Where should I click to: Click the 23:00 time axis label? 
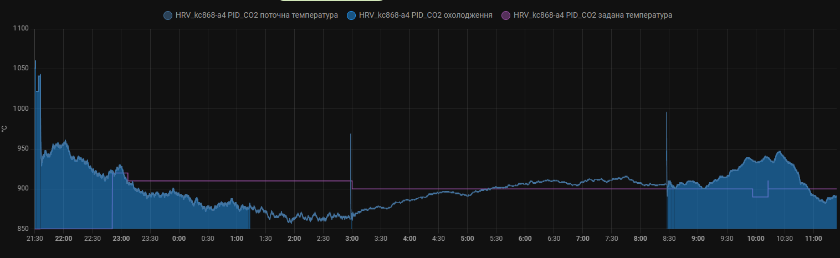point(121,239)
